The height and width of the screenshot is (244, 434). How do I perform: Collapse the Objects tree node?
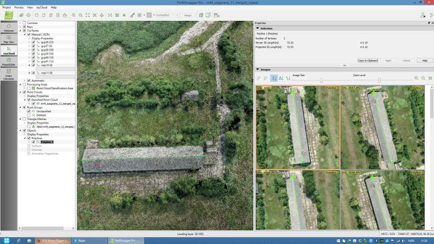20,130
